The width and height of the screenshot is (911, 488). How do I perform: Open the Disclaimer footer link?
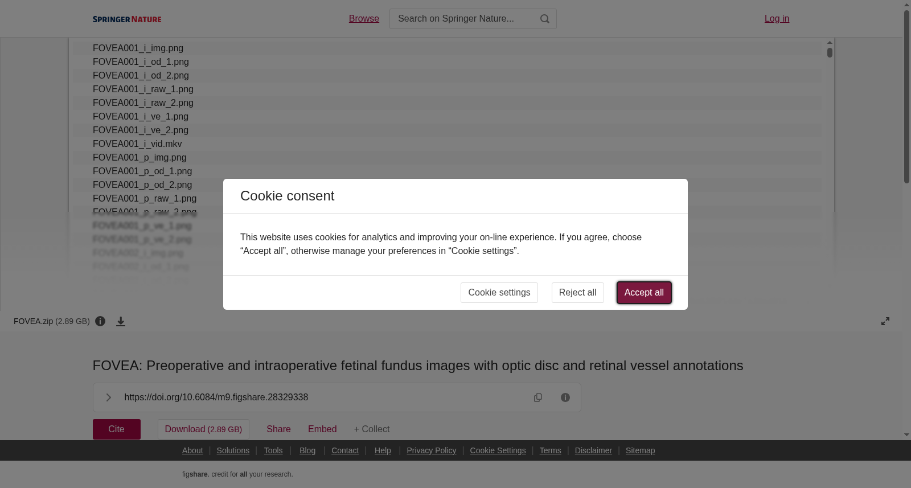click(593, 450)
